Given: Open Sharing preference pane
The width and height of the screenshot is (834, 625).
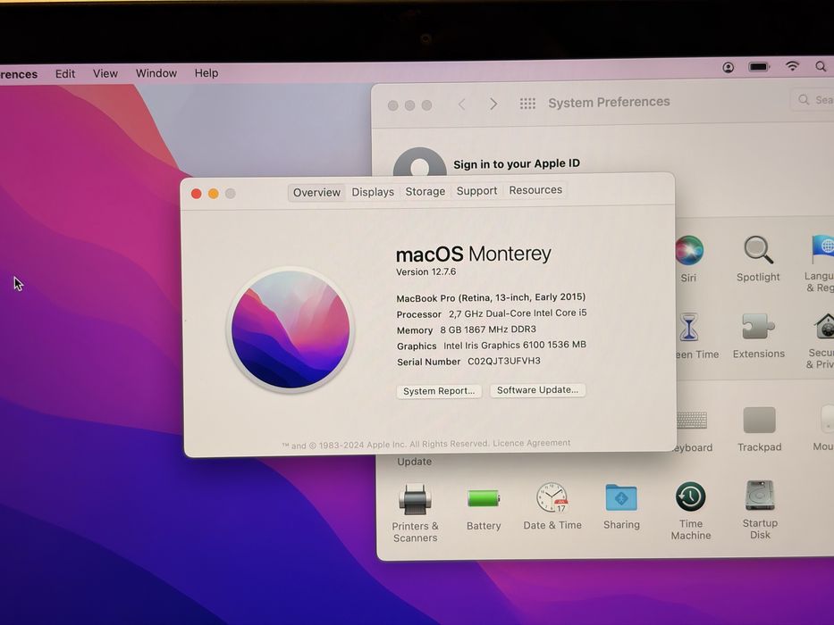Looking at the screenshot, I should pyautogui.click(x=621, y=497).
